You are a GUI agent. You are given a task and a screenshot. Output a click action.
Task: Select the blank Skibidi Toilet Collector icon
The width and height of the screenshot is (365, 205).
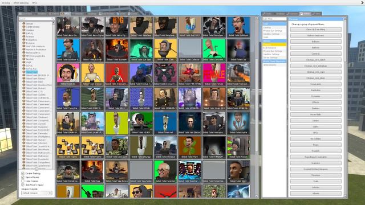point(190,50)
